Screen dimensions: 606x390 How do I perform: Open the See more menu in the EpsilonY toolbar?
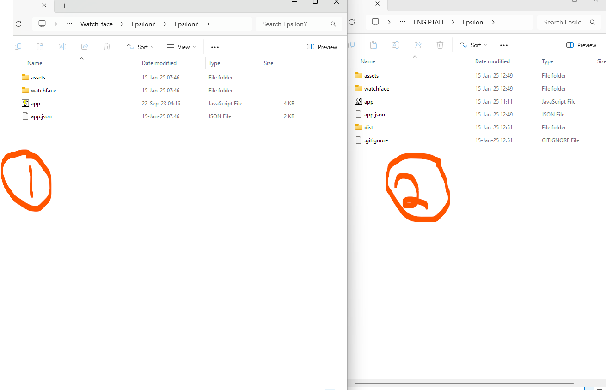click(x=215, y=47)
